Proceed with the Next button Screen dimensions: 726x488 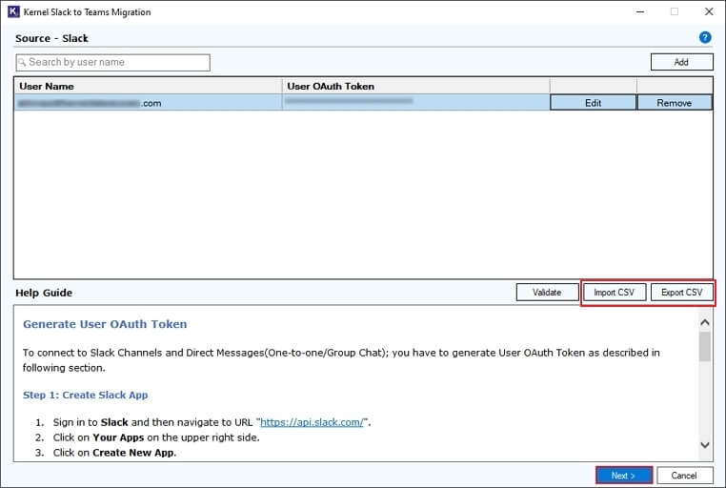(624, 476)
